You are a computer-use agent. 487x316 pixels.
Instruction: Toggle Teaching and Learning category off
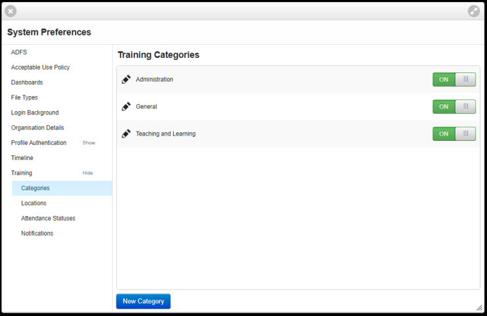(454, 134)
